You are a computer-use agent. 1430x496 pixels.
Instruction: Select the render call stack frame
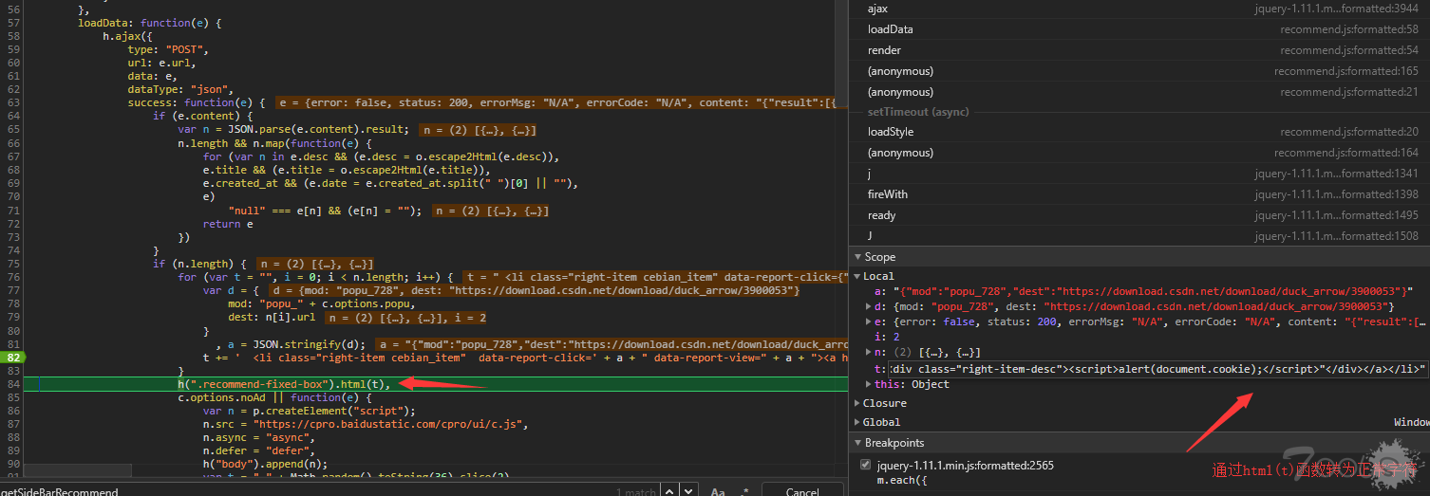click(1139, 50)
